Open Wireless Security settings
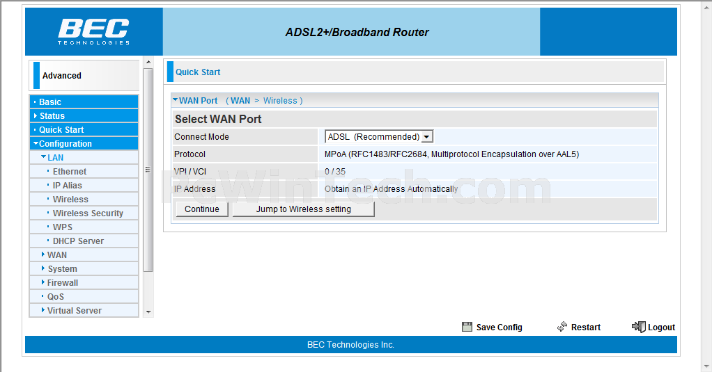 point(84,213)
